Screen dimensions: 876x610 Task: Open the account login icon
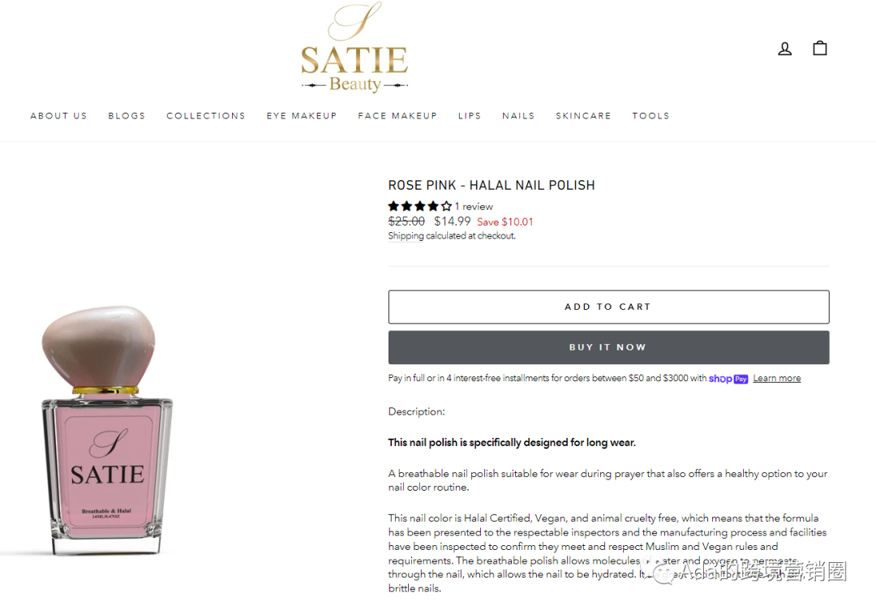point(785,49)
